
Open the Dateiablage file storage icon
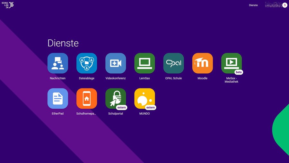(x=87, y=63)
